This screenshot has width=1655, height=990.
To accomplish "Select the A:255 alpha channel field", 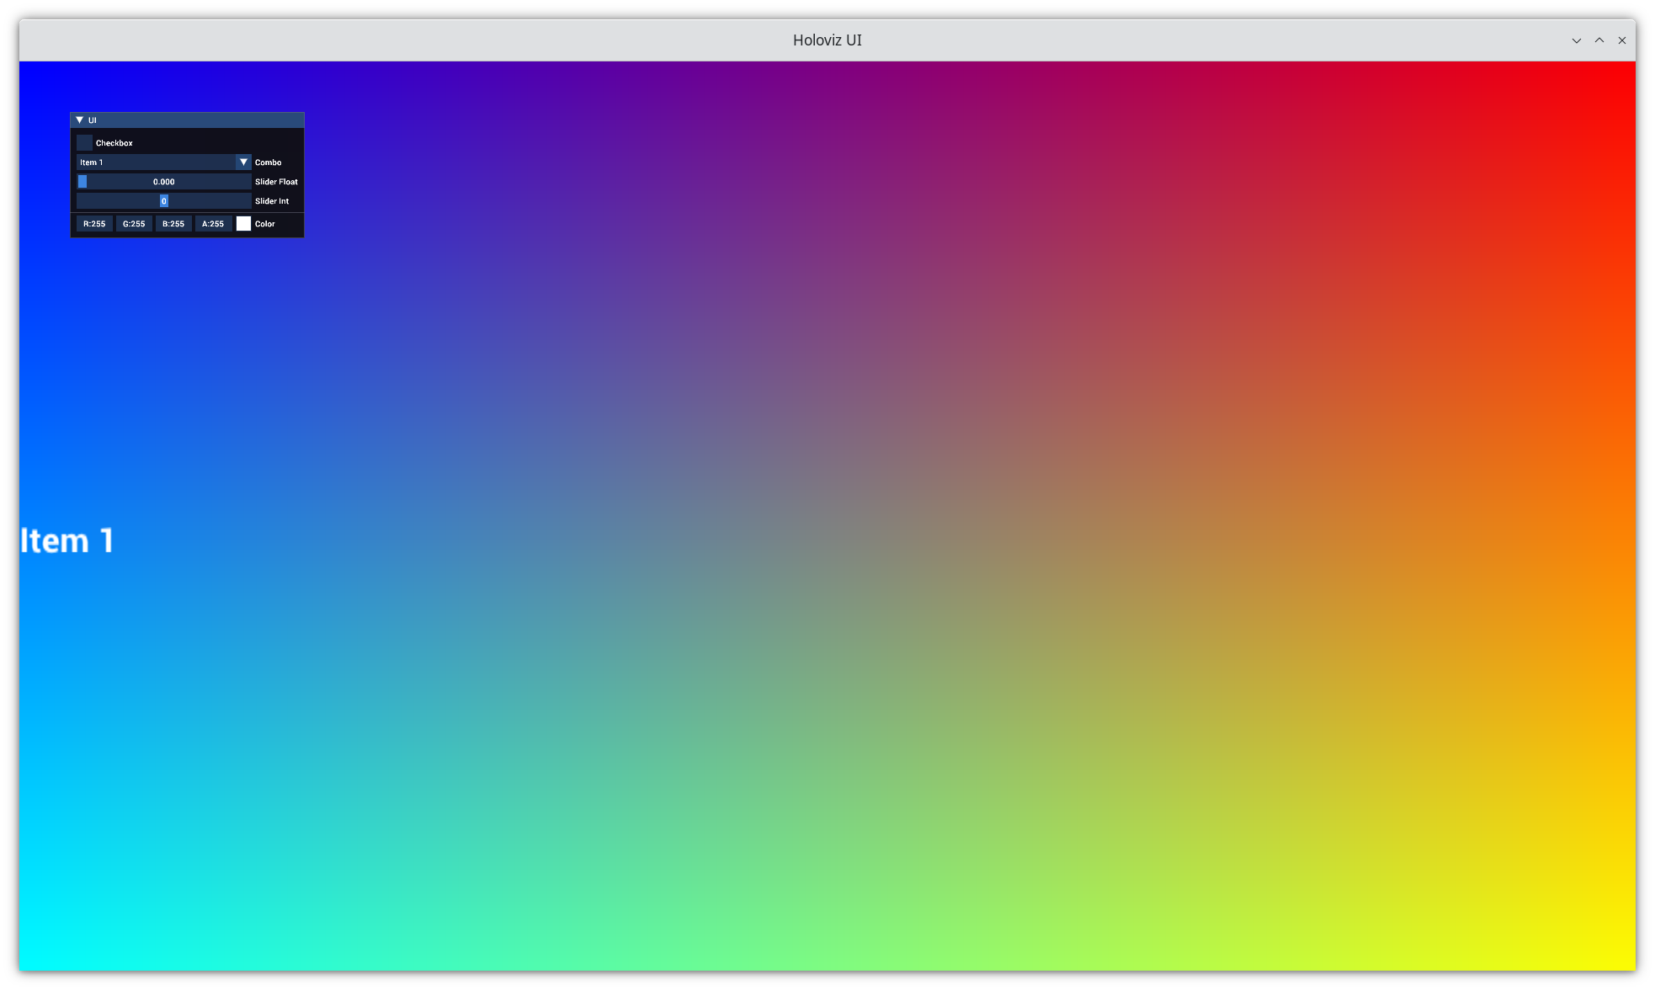I will point(213,224).
